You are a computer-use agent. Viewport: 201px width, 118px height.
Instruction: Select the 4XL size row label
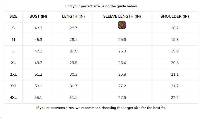point(13,98)
